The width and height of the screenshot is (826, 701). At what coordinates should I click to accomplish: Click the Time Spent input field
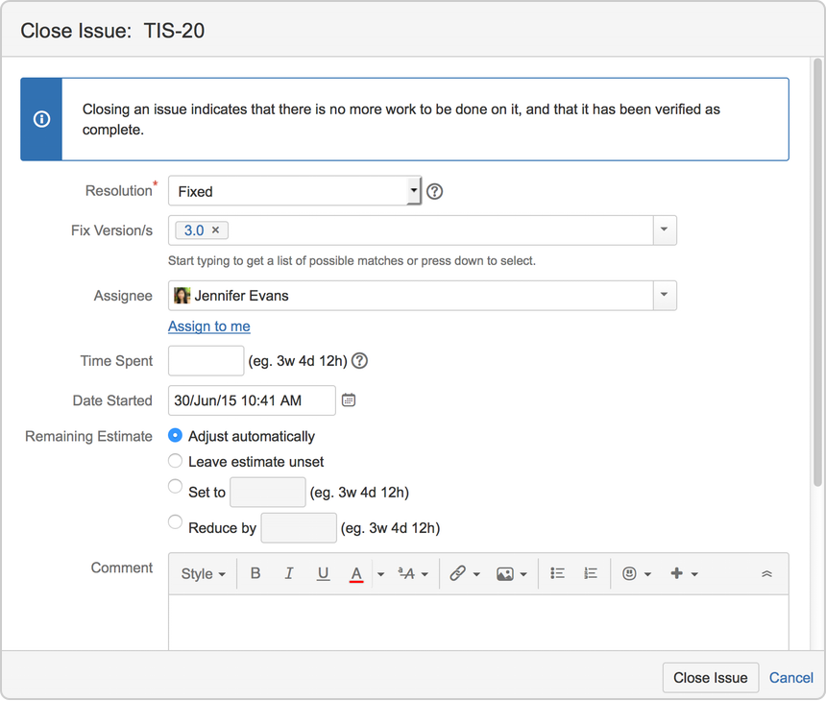pyautogui.click(x=206, y=361)
